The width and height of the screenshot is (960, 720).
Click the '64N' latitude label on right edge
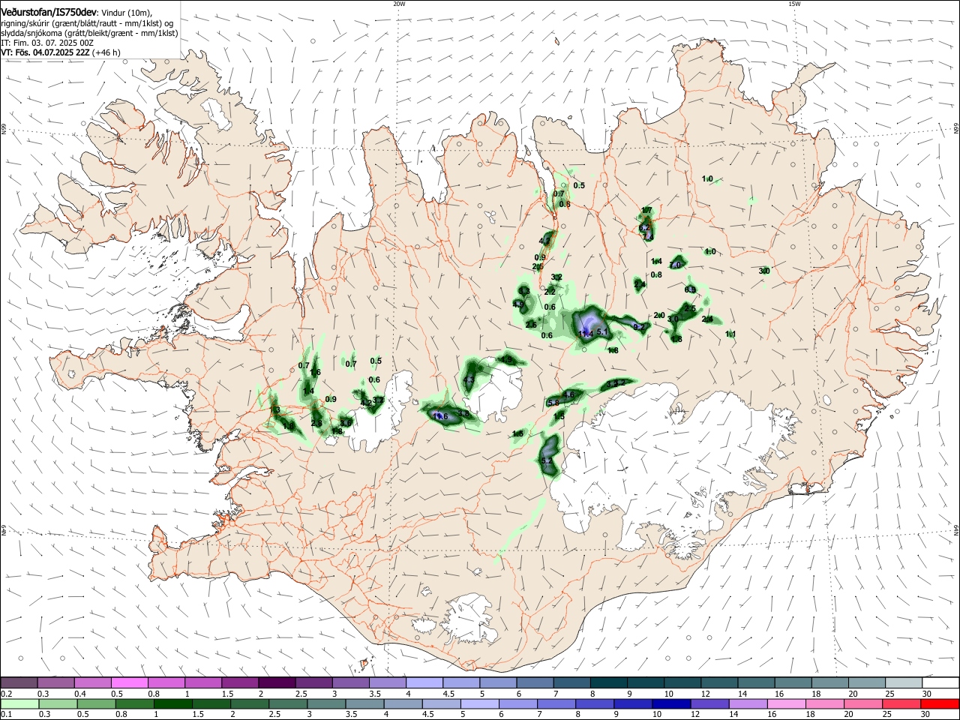pos(956,529)
